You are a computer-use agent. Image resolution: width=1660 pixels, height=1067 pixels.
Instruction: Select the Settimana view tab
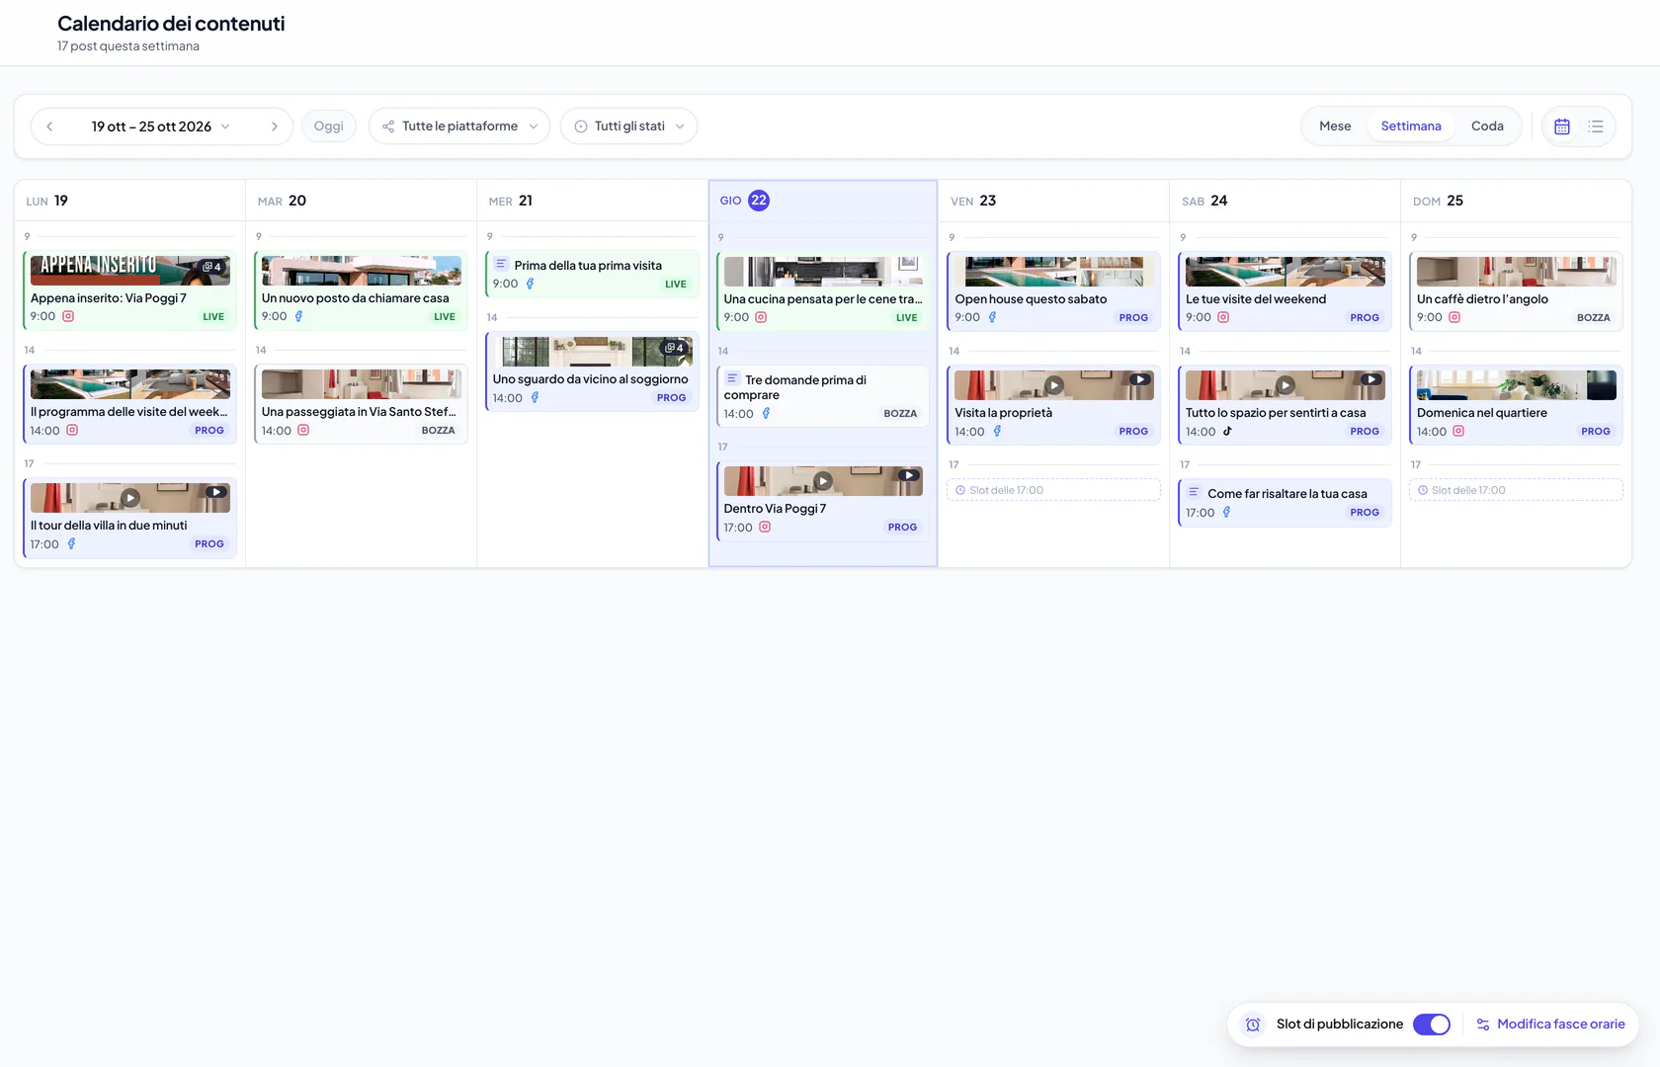(x=1411, y=126)
